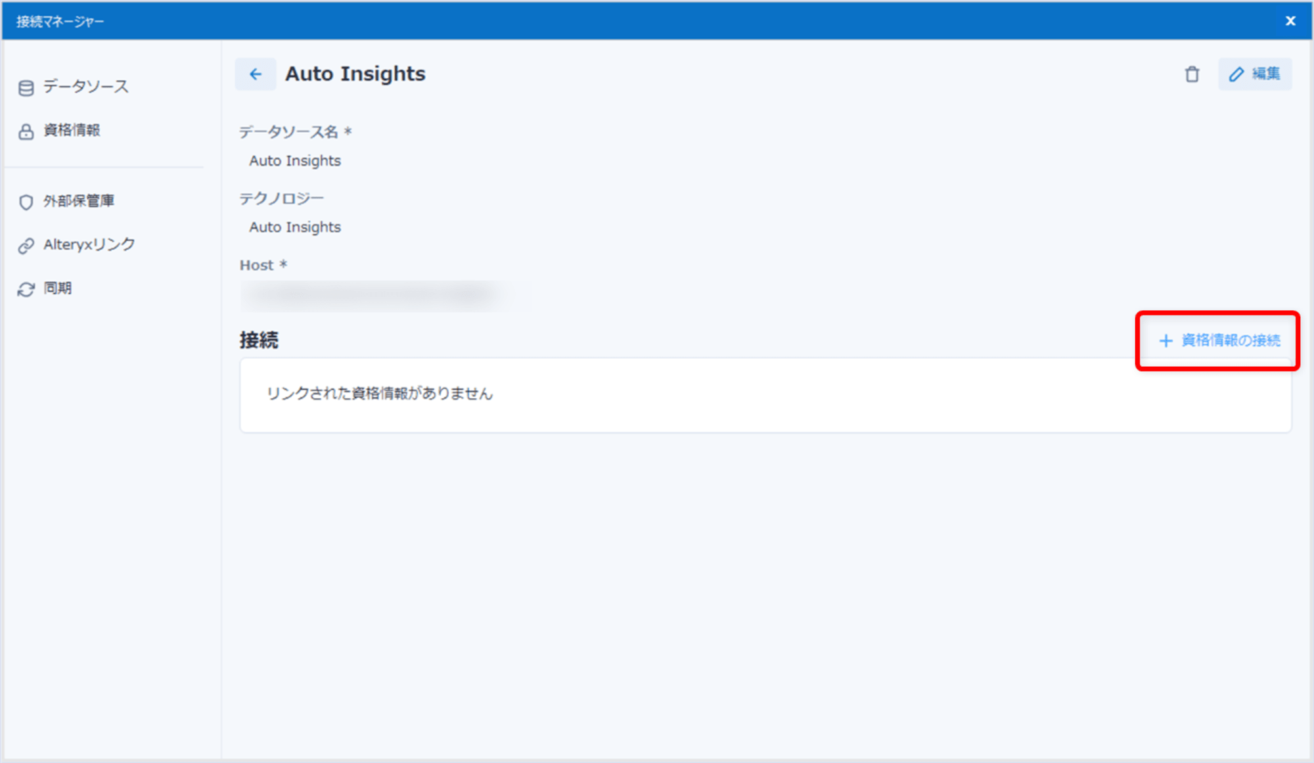Click the chain-link icon beside Alteryxリンク
The width and height of the screenshot is (1314, 763).
pyautogui.click(x=26, y=246)
